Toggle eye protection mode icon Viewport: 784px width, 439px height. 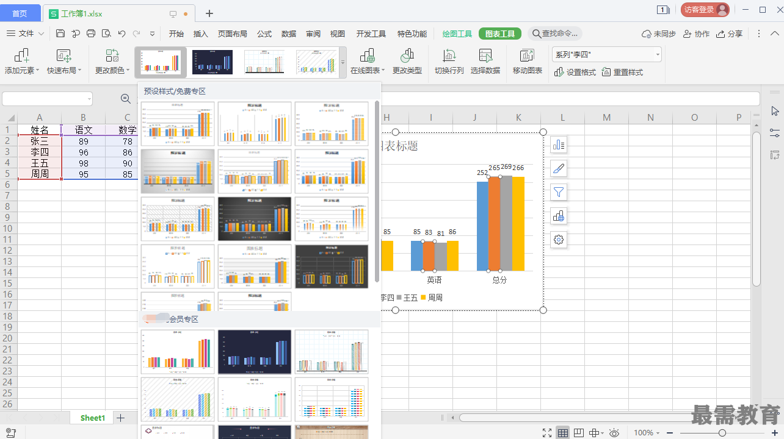point(614,433)
